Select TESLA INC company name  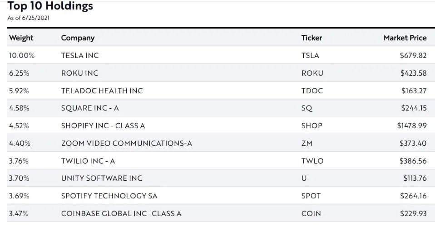pyautogui.click(x=80, y=55)
